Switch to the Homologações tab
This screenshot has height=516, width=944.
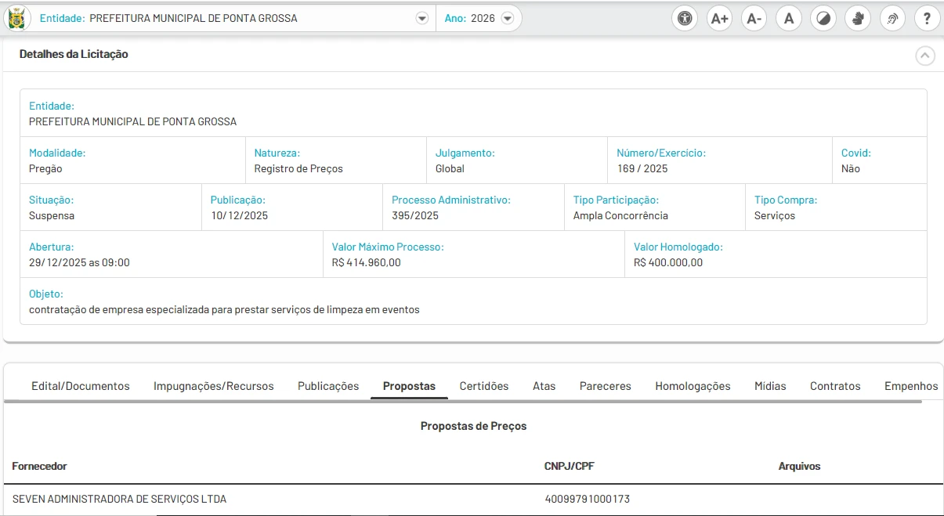(x=693, y=386)
